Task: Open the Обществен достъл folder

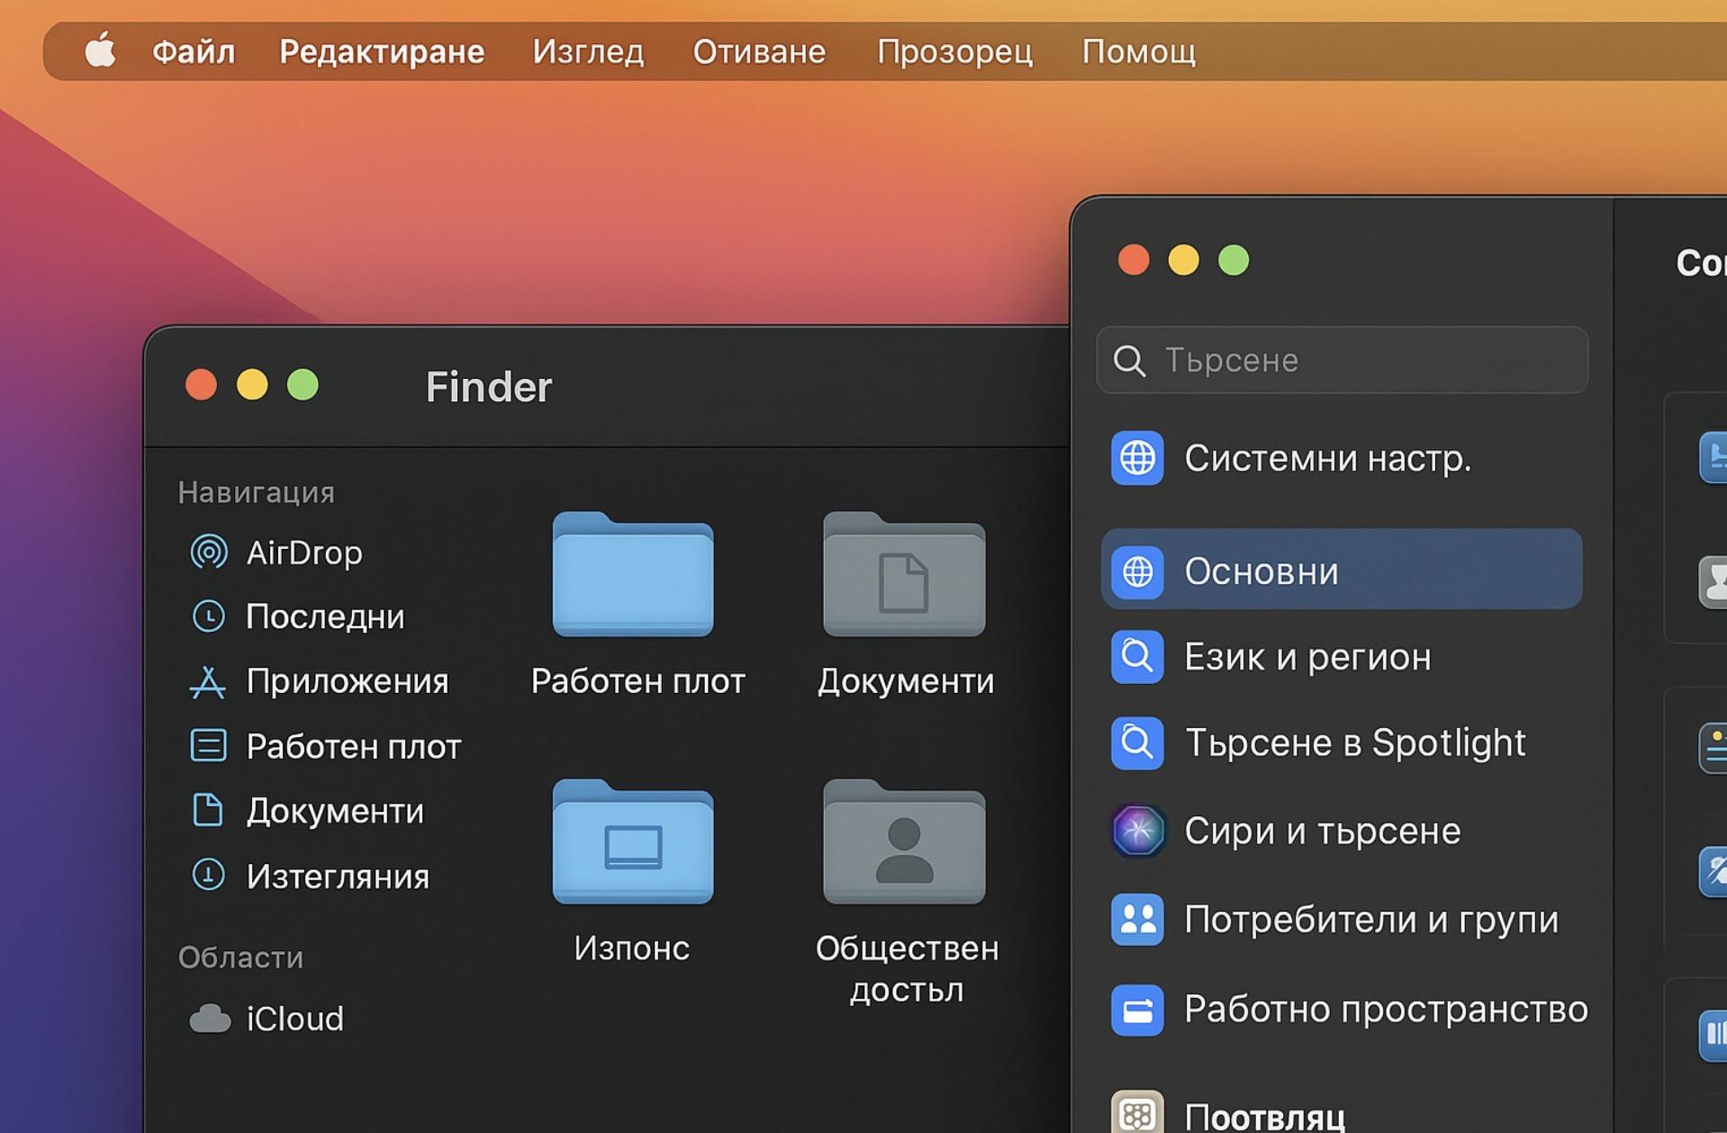Action: click(x=904, y=843)
